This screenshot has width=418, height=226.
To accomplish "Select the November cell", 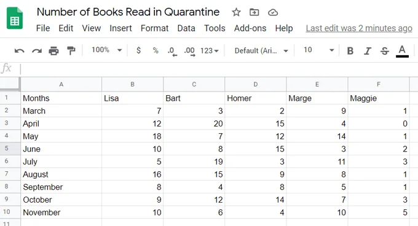I will click(x=61, y=212).
